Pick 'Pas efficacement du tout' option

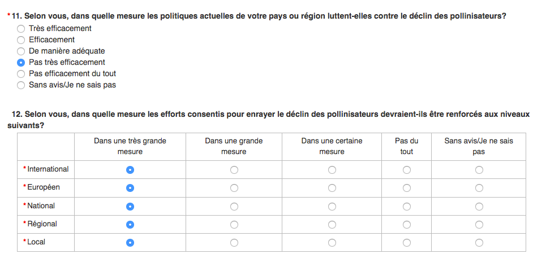point(21,74)
